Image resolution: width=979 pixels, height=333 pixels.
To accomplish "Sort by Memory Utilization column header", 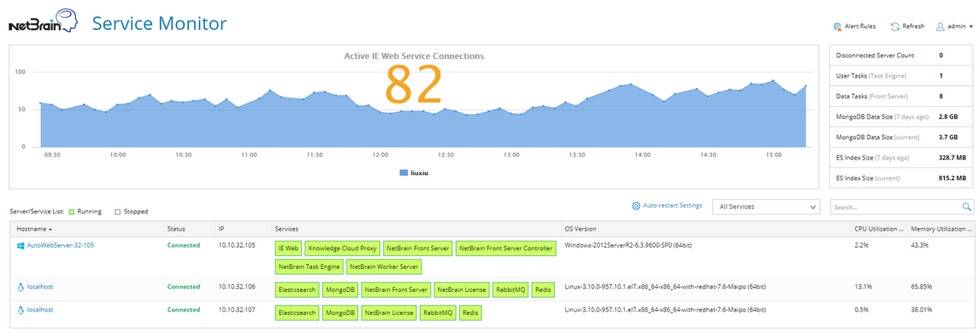I will coord(941,229).
